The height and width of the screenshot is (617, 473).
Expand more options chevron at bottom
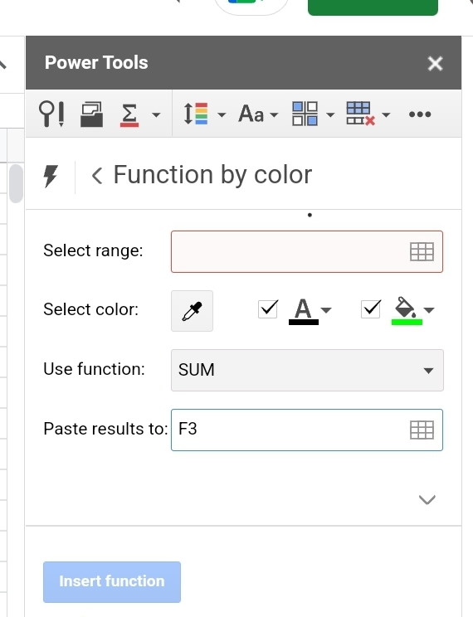tap(427, 500)
